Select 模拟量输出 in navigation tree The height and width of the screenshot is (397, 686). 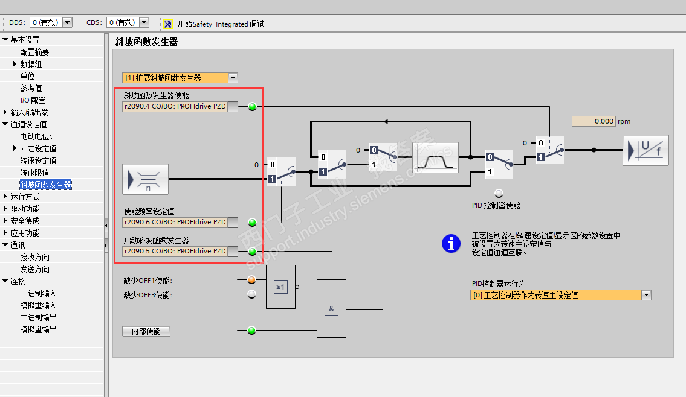[38, 329]
